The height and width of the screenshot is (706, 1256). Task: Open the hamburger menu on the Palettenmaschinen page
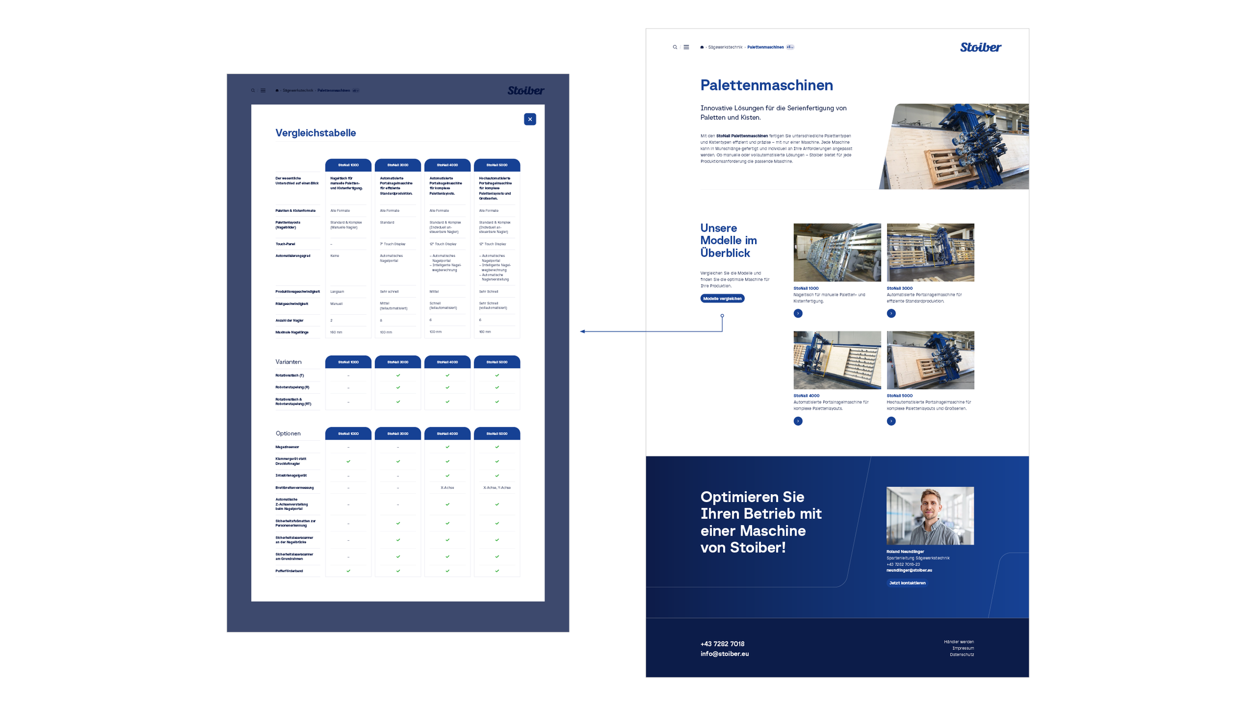click(686, 47)
